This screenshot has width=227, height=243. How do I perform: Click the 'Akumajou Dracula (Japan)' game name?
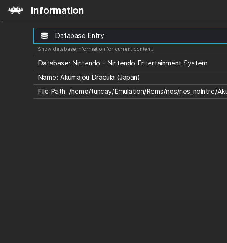coord(100,78)
